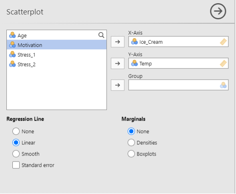Select the Motivation variable
The image size is (236, 194).
[56, 45]
